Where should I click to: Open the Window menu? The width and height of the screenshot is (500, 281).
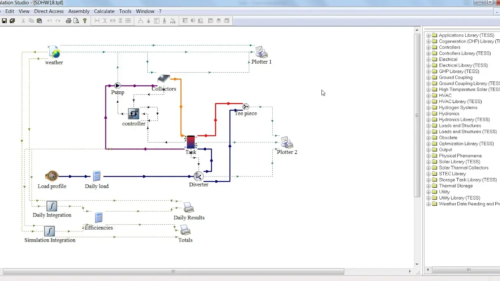(x=145, y=11)
